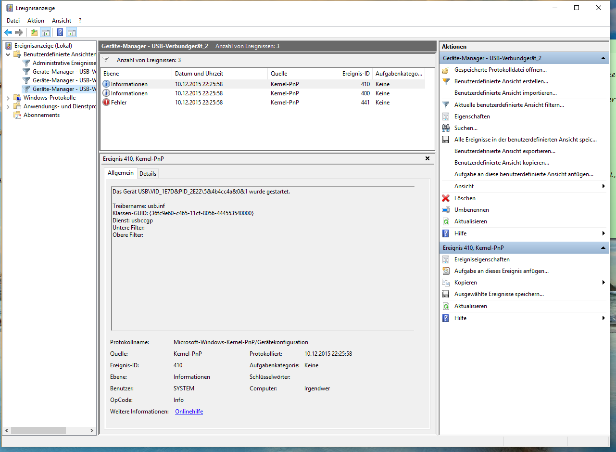Image resolution: width=616 pixels, height=452 pixels.
Task: Expand Anwendungs- und Dienstprotokolle node
Action: 8,106
